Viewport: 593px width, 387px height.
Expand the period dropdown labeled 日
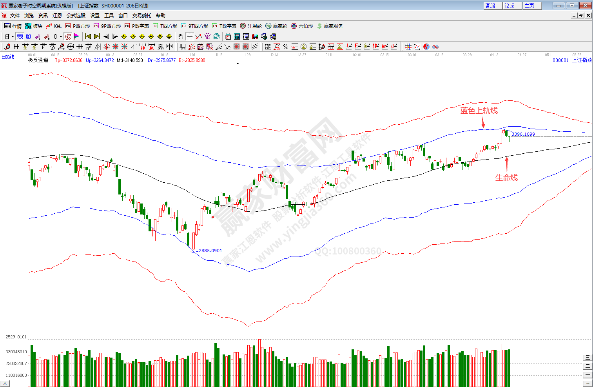[x=9, y=36]
